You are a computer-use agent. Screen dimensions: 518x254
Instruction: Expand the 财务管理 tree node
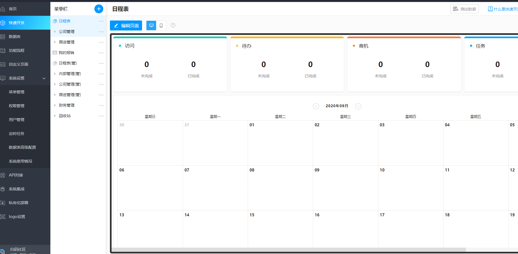pyautogui.click(x=55, y=105)
